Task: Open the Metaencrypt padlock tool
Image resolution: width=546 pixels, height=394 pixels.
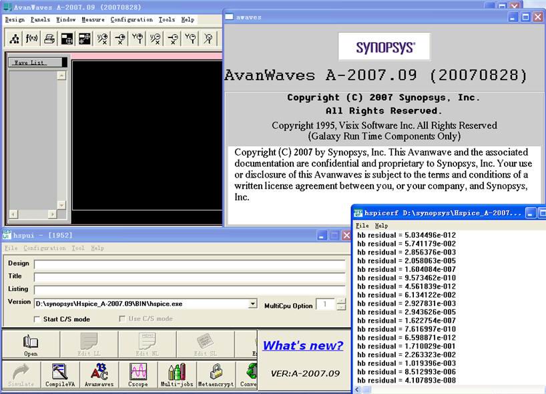Action: pos(216,375)
